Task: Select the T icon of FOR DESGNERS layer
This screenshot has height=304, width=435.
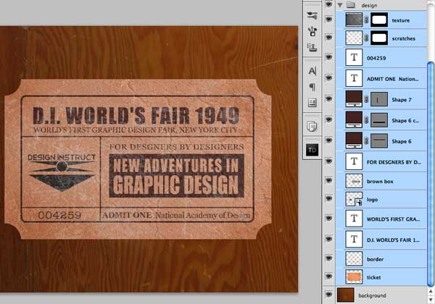Action: click(x=354, y=161)
